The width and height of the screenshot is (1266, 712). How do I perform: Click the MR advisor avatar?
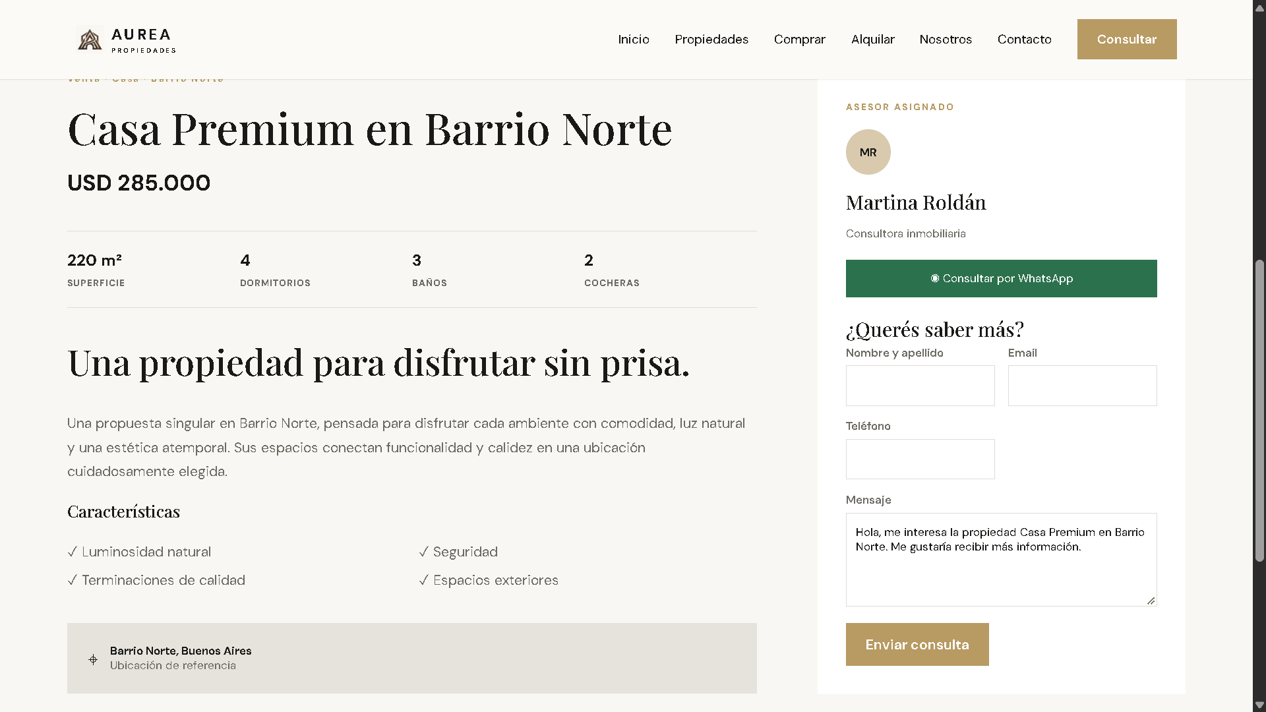pos(868,152)
